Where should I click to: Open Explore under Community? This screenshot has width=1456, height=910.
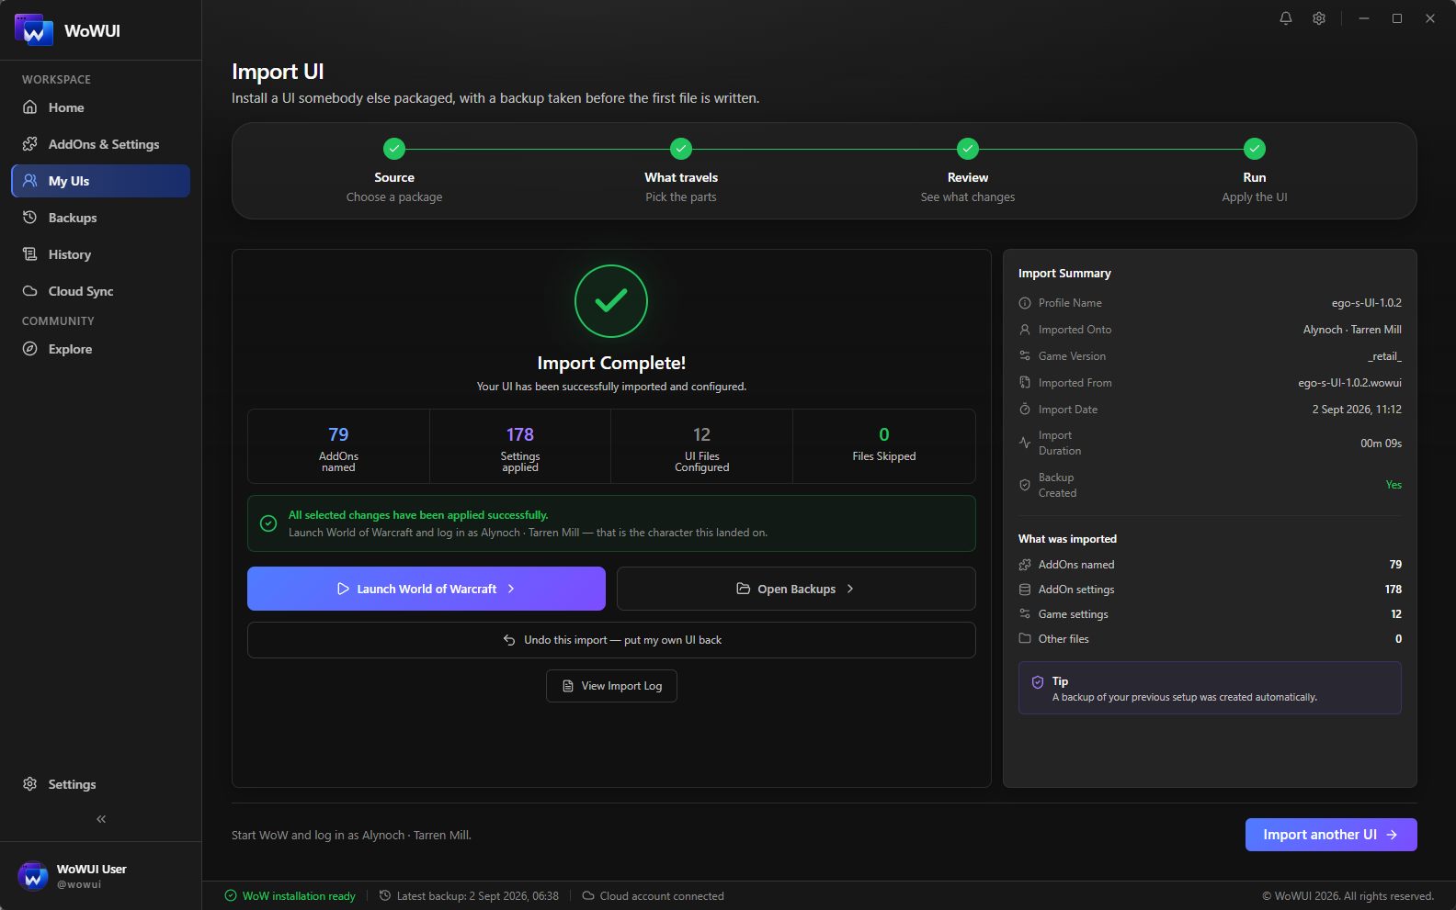[100, 349]
